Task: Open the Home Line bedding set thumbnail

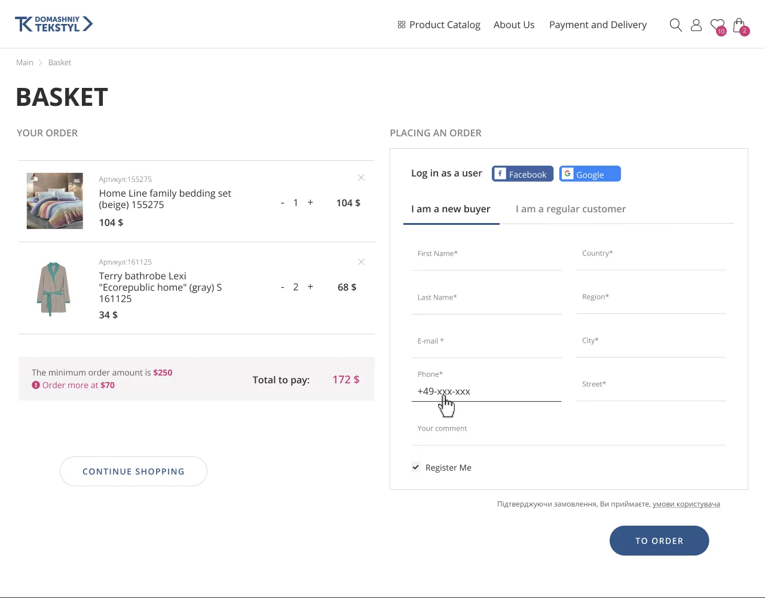Action: pyautogui.click(x=55, y=201)
